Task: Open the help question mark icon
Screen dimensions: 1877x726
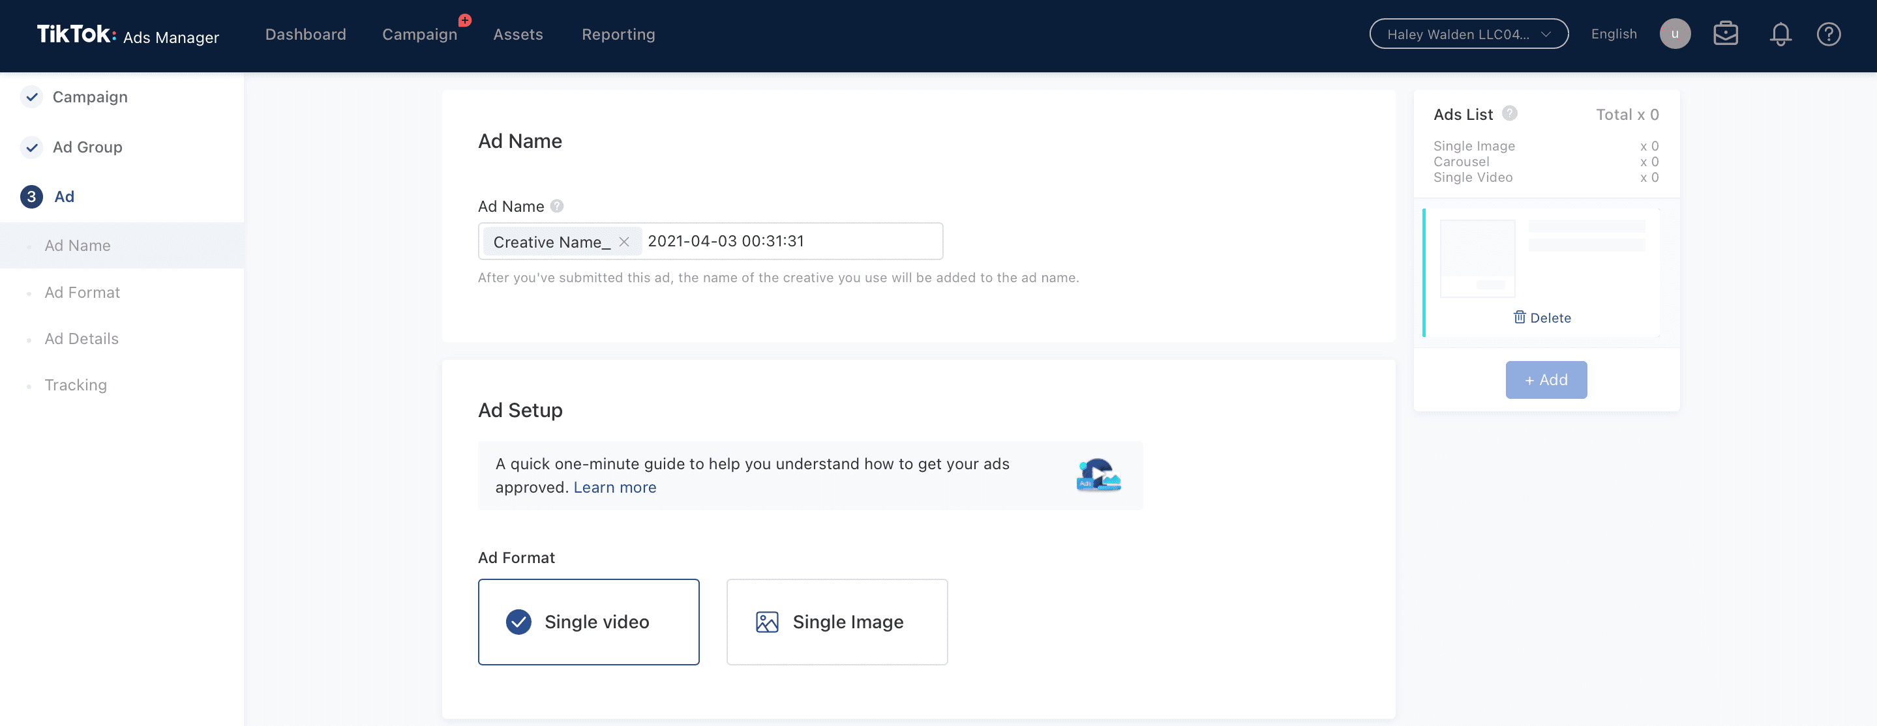Action: coord(1828,35)
